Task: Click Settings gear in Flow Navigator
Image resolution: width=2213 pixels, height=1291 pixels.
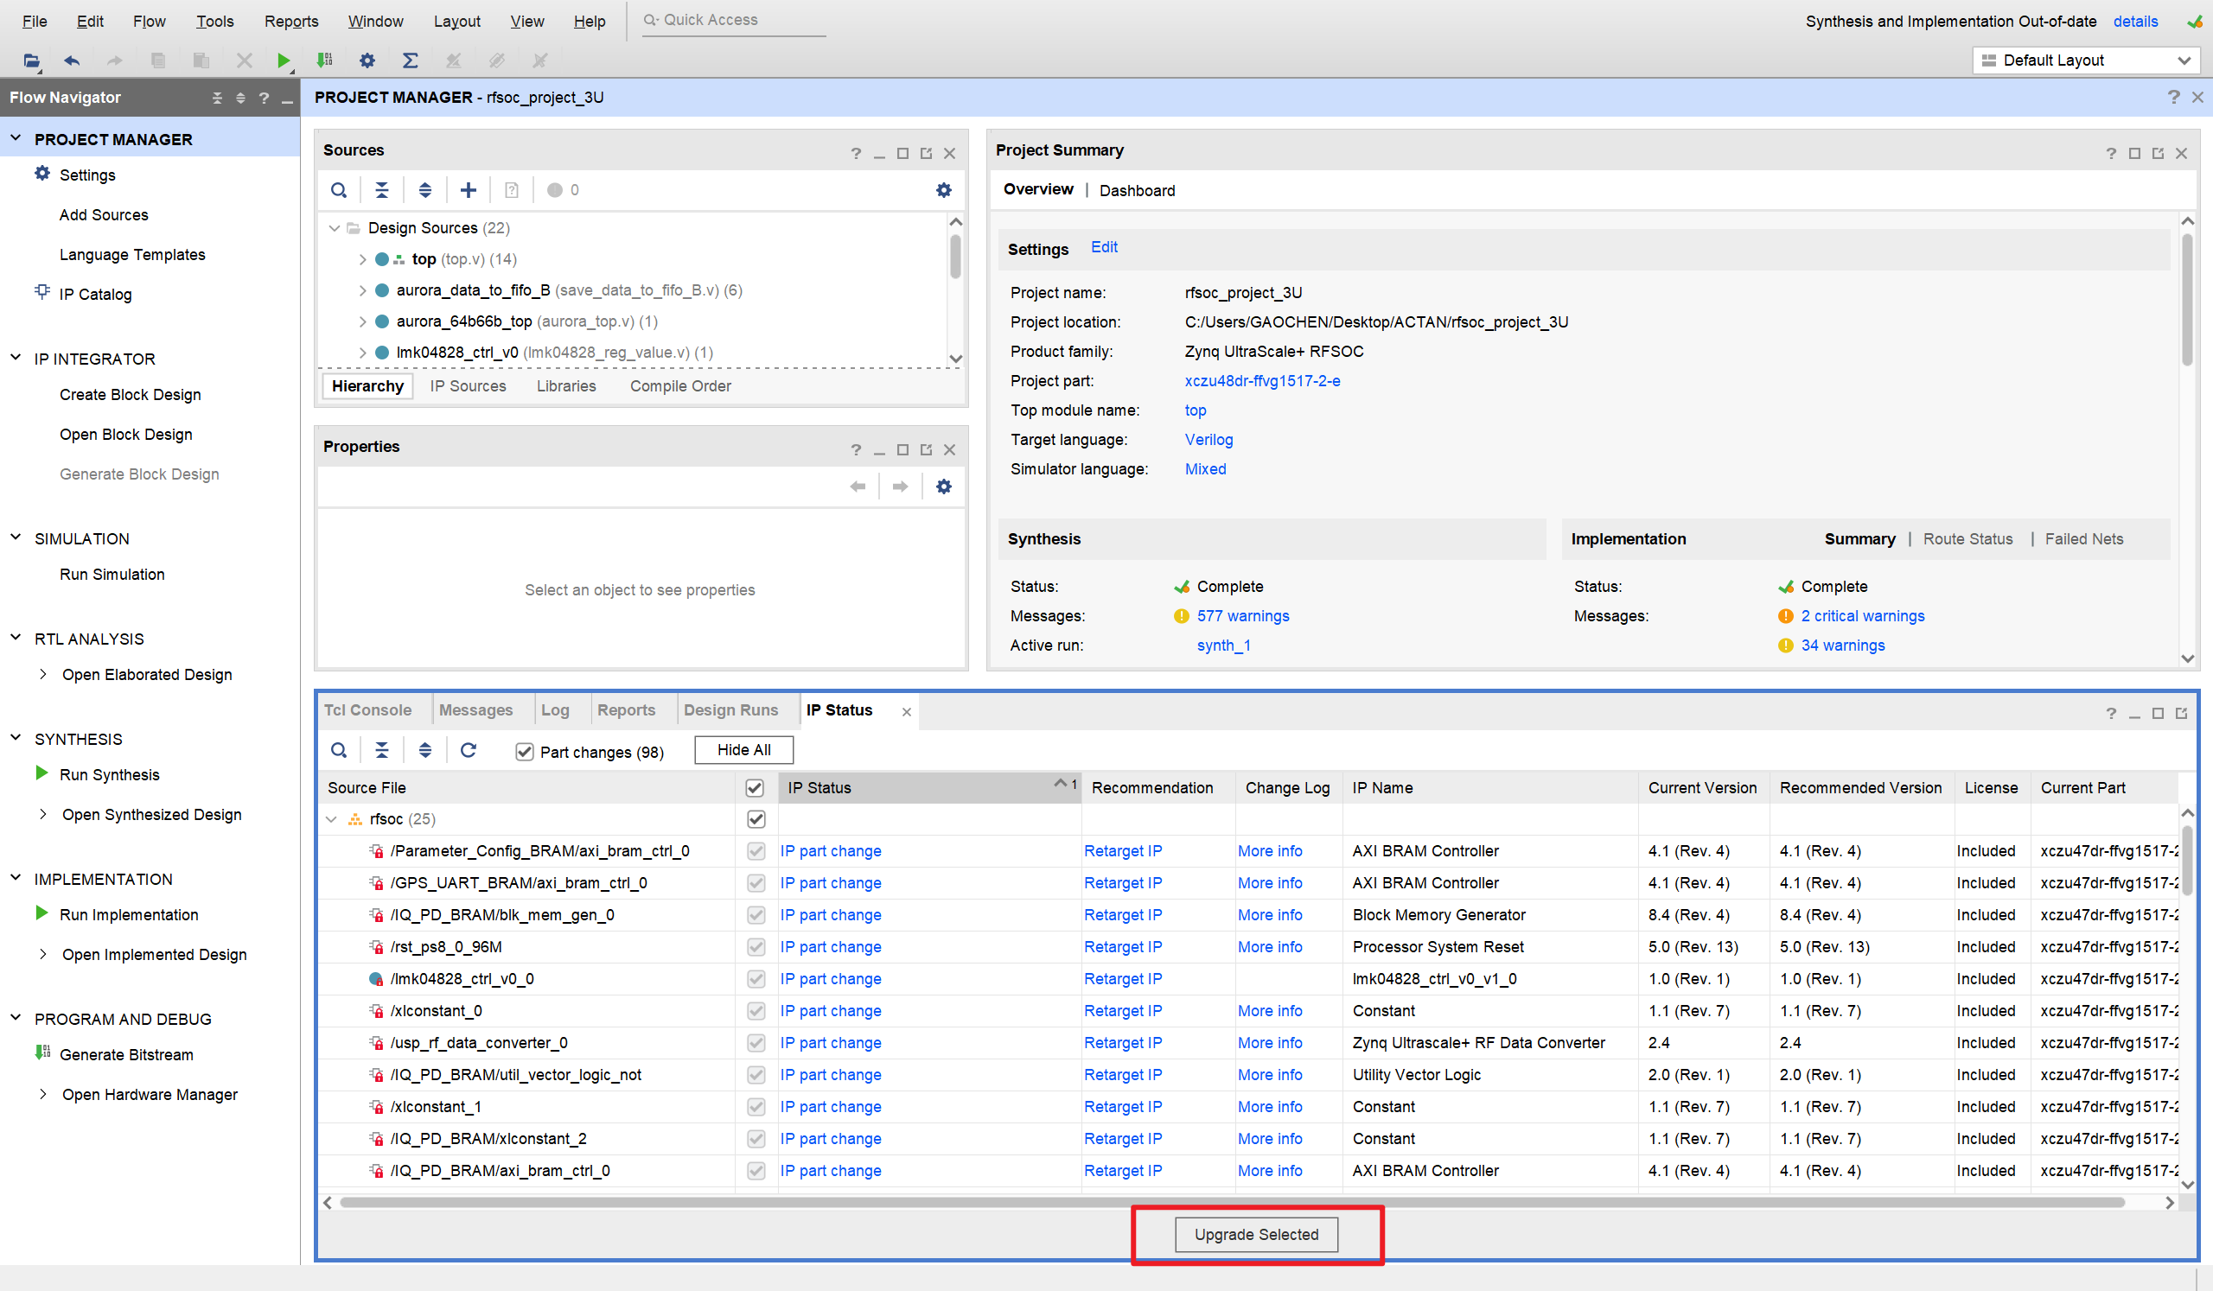Action: (42, 174)
